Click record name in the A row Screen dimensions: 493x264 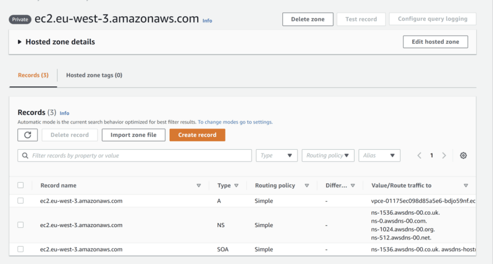(81, 201)
